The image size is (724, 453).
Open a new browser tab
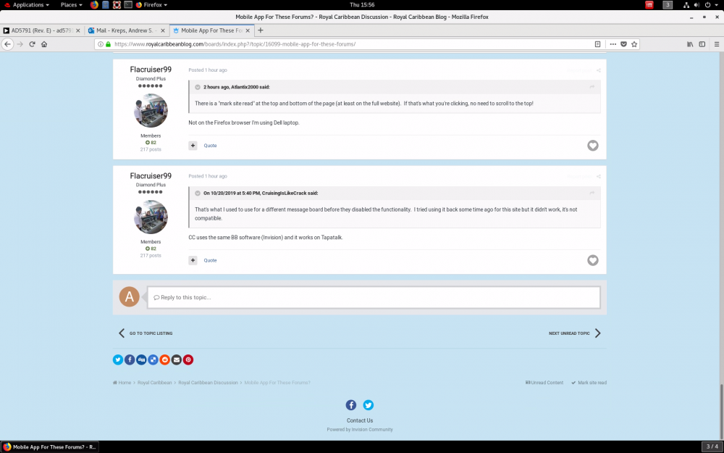point(261,30)
